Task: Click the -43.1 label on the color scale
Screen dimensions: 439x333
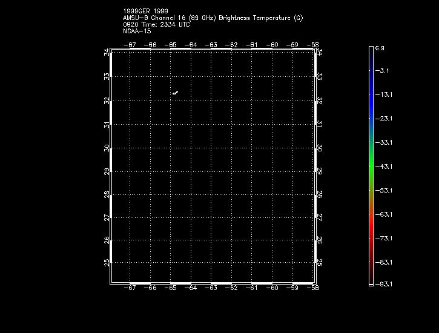Action: click(383, 166)
